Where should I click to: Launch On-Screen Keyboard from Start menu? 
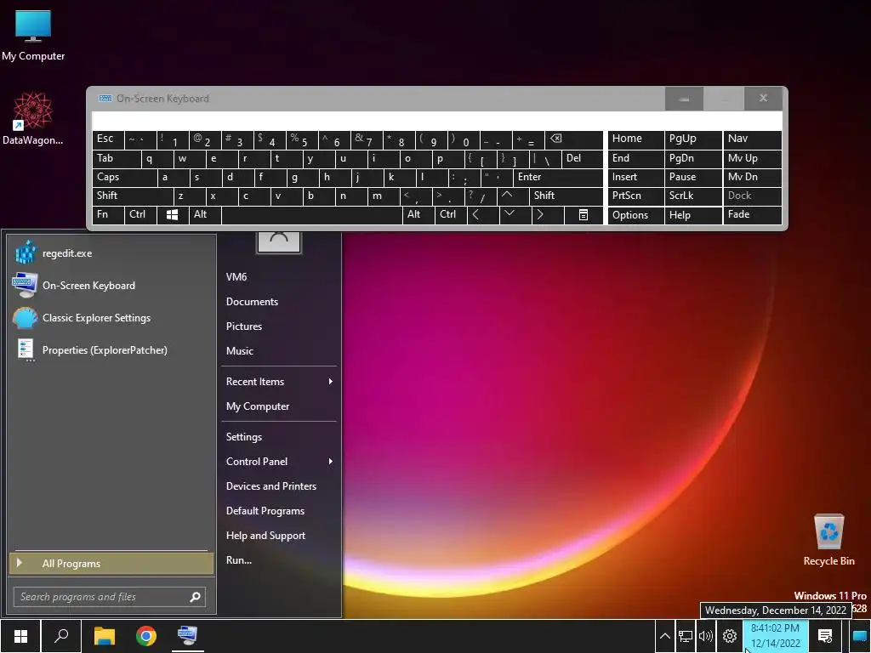pyautogui.click(x=112, y=286)
